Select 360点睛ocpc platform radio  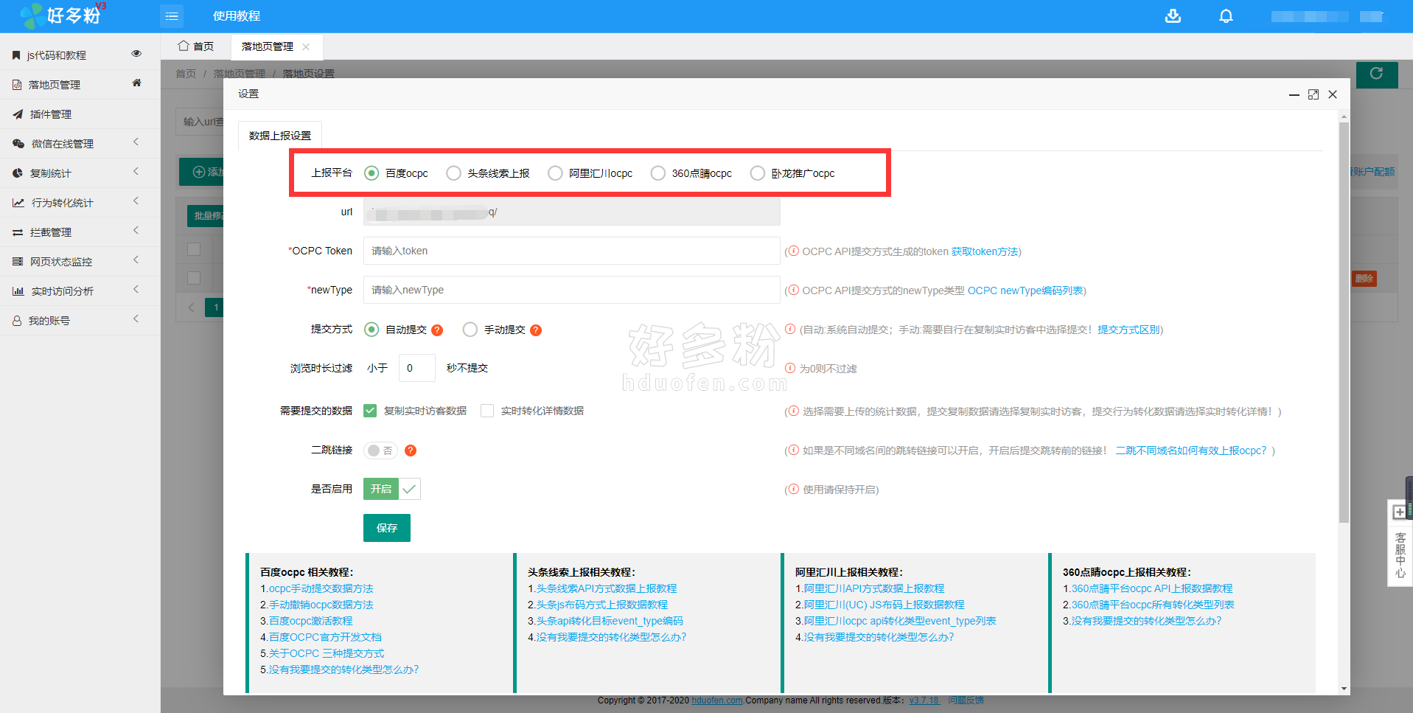tap(657, 173)
